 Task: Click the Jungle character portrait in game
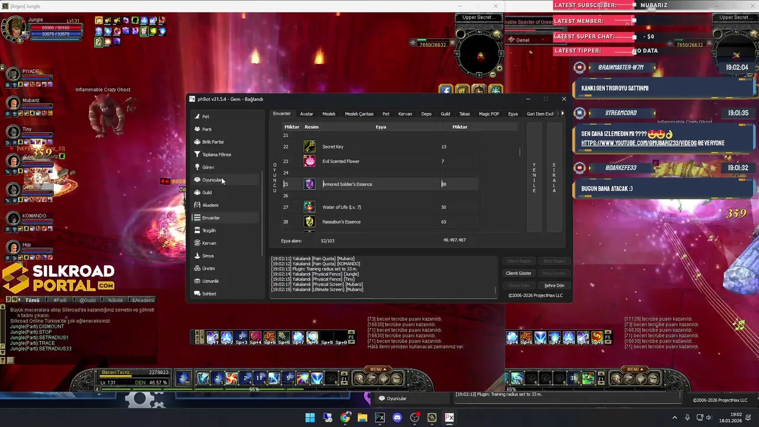pos(14,28)
